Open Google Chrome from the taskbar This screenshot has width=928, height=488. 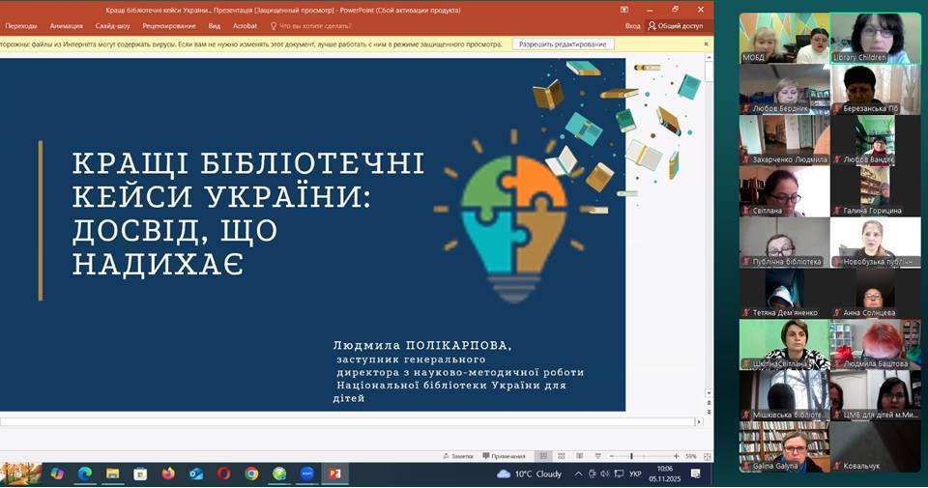tap(251, 474)
